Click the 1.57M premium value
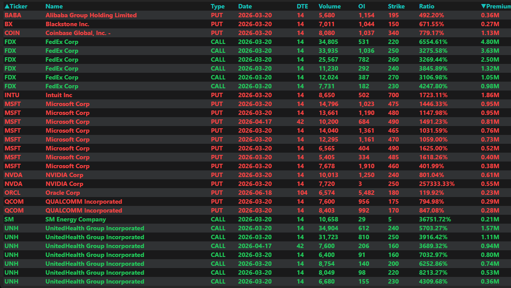 point(490,228)
